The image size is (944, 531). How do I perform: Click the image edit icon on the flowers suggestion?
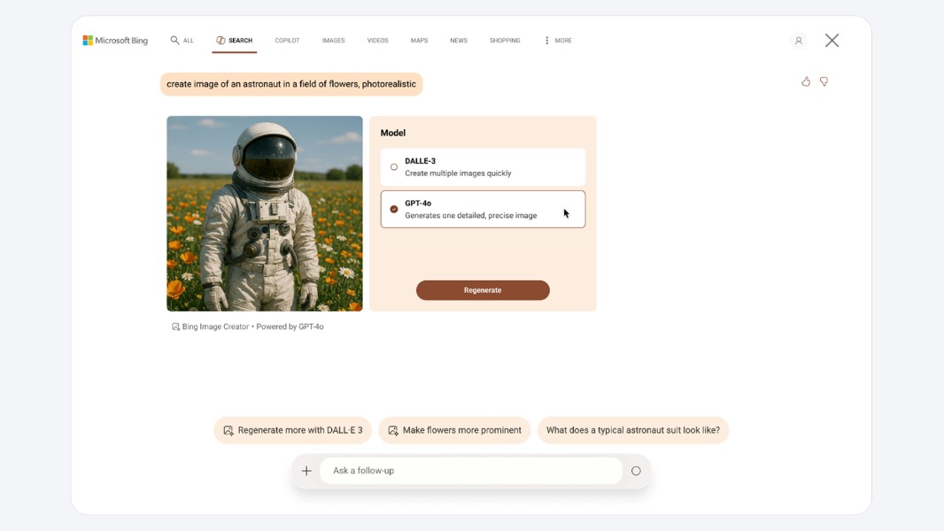(x=393, y=429)
